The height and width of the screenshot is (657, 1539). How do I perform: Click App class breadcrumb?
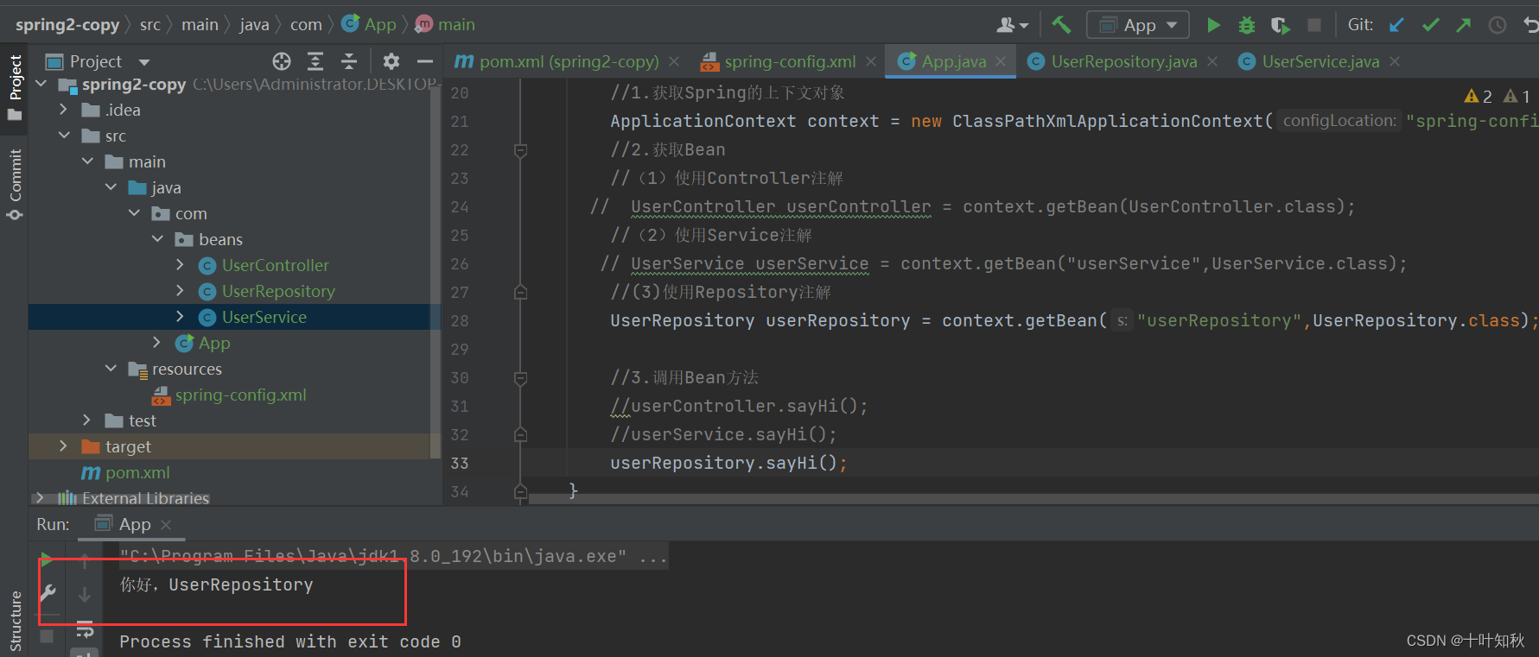369,25
